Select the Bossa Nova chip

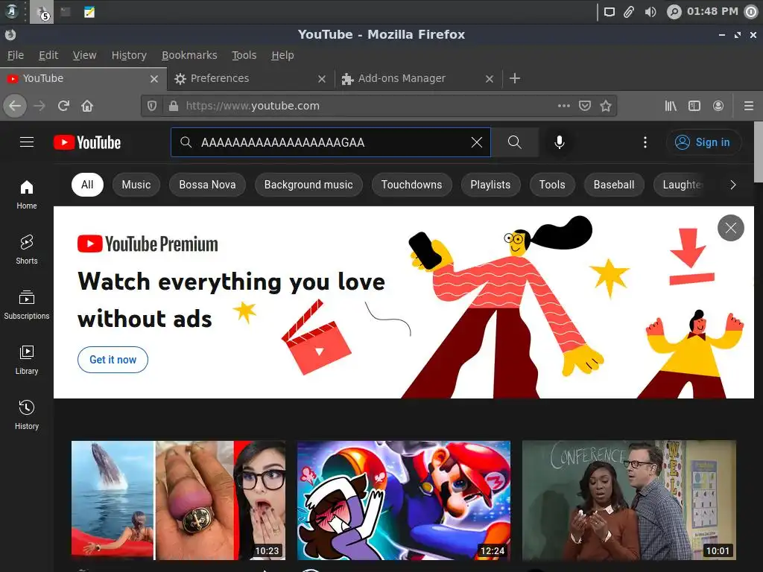point(207,185)
